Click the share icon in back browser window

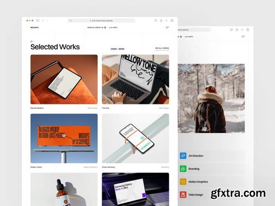(237, 30)
